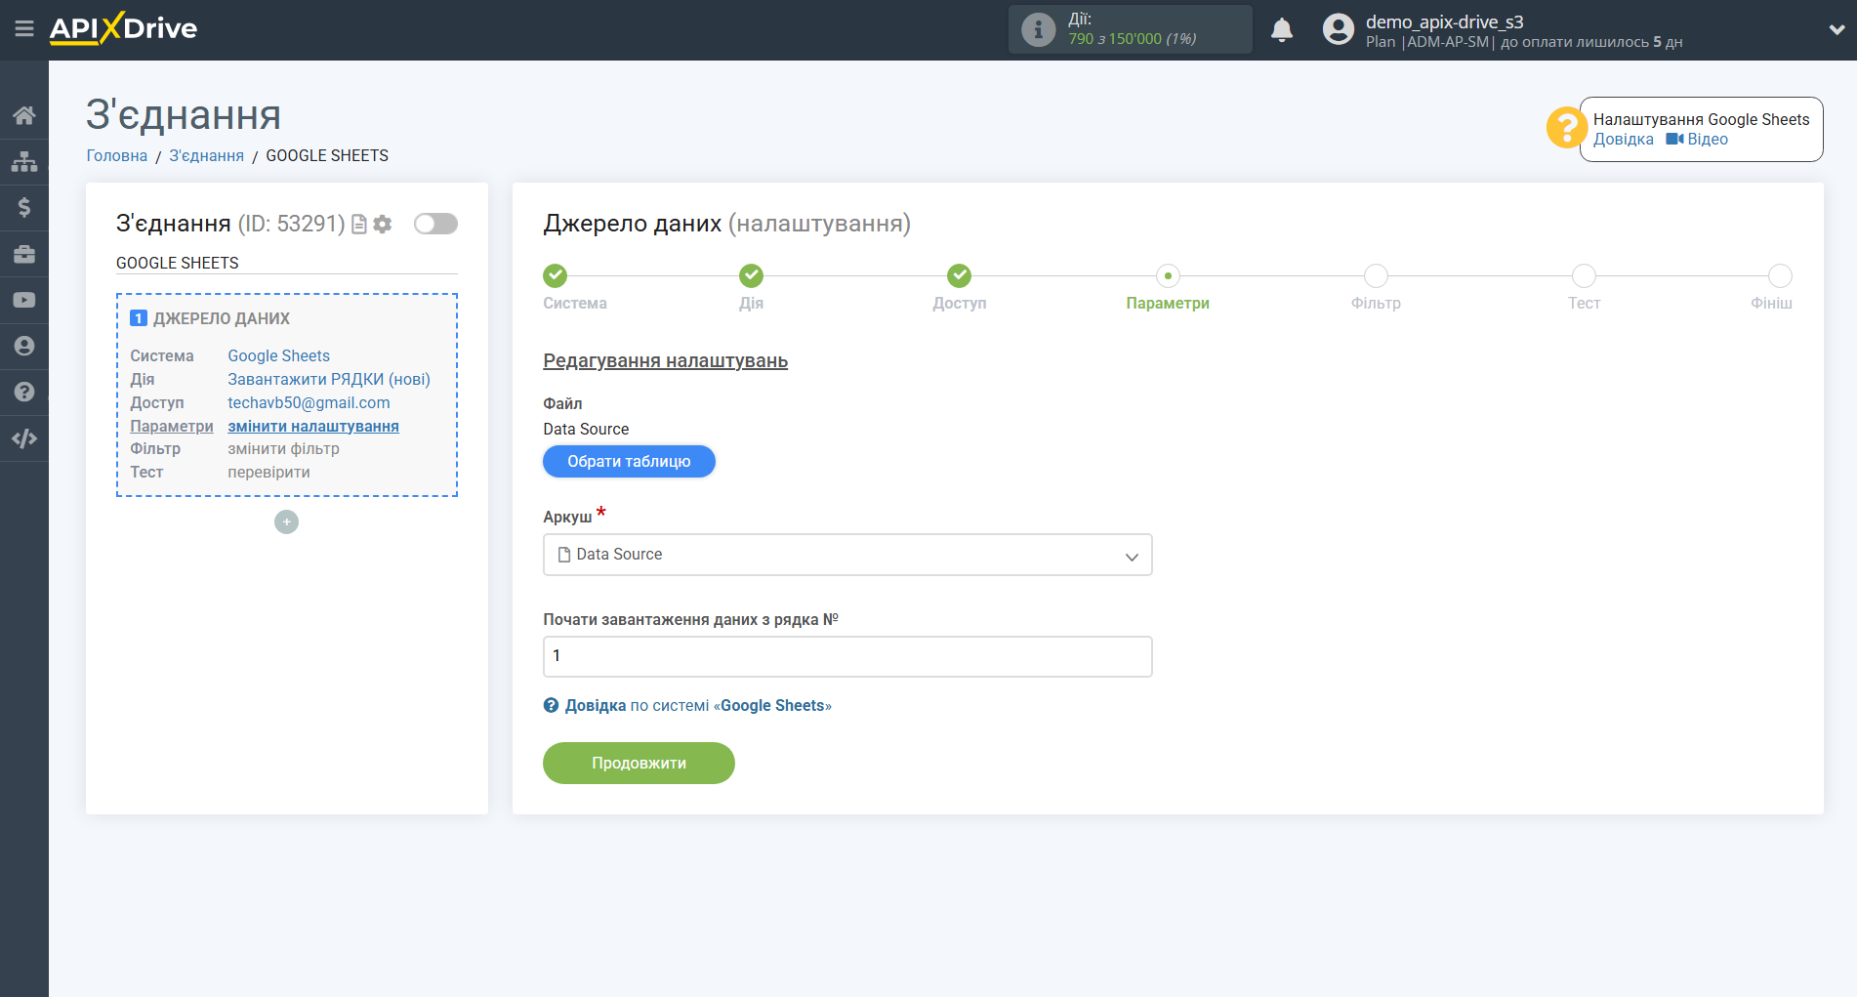The height and width of the screenshot is (997, 1857).
Task: Navigate to Головна breadcrumb link
Action: 116,155
